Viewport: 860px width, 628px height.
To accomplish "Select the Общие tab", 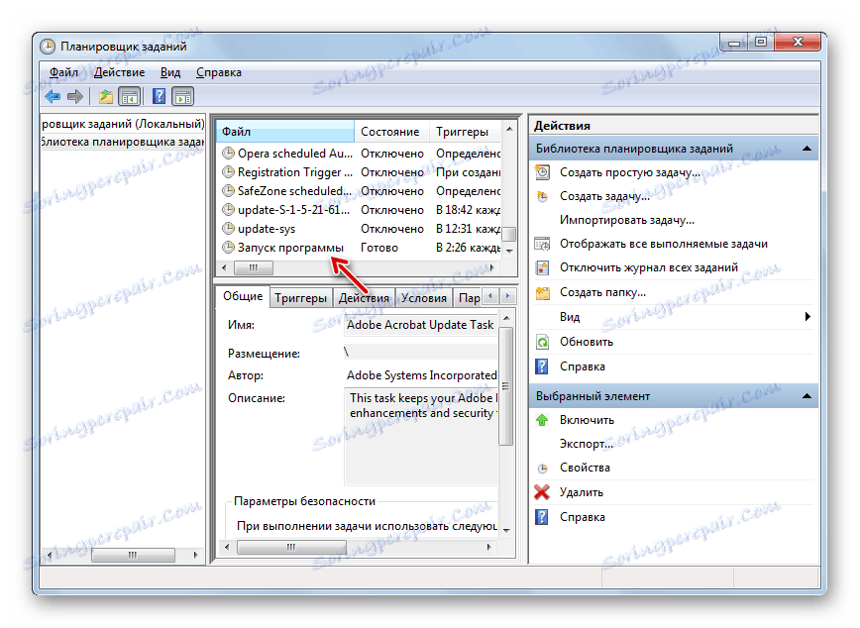I will coord(243,296).
